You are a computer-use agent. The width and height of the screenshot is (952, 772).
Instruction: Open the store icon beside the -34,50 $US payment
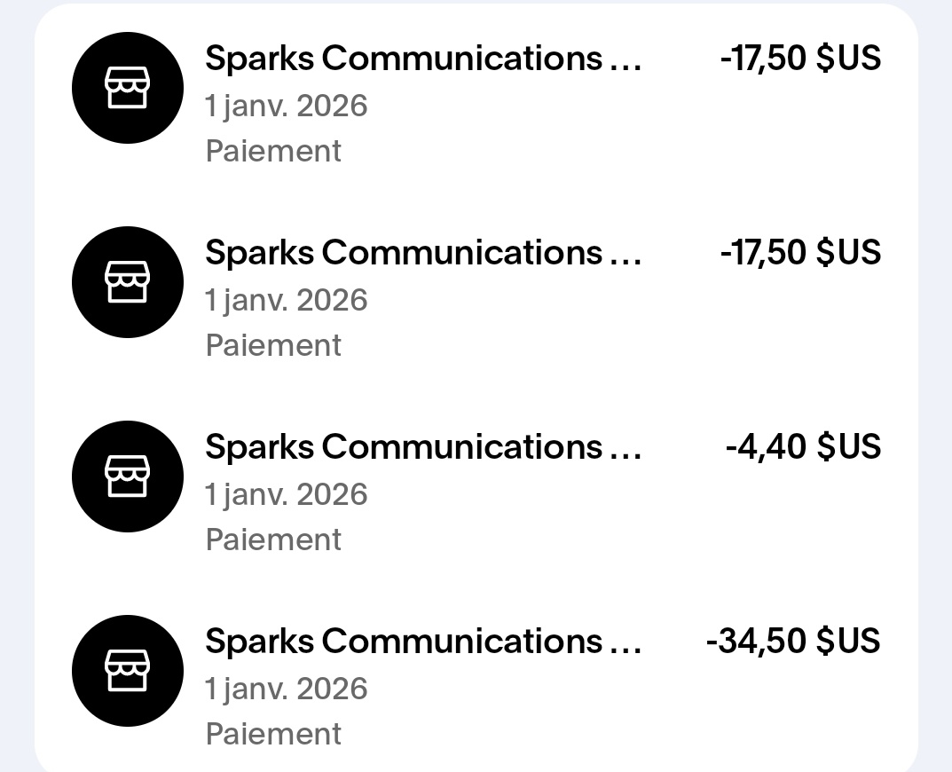pyautogui.click(x=127, y=671)
